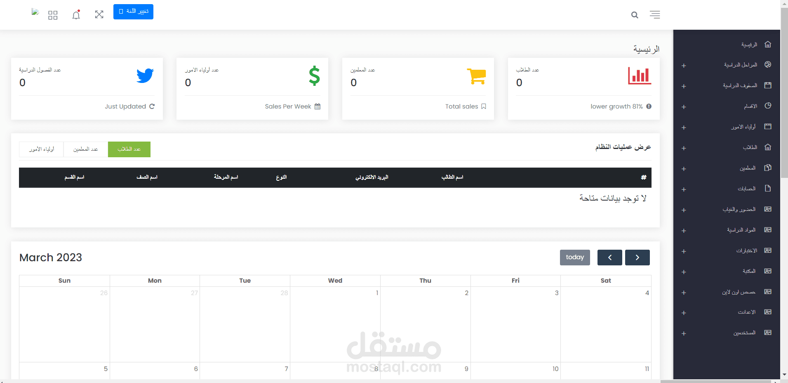Viewport: 788px width, 383px height.
Task: Open the notifications bell
Action: 76,15
